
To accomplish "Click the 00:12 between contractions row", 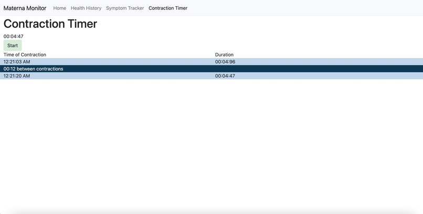I will pyautogui.click(x=211, y=69).
